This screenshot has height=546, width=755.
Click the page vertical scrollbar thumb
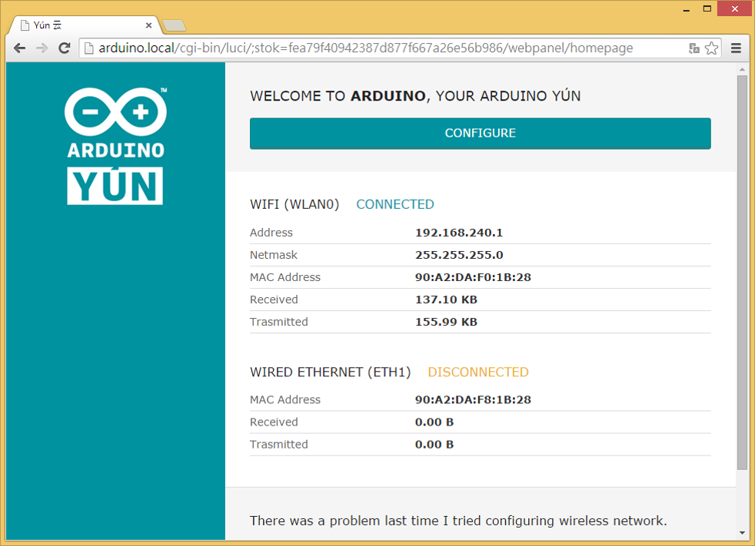(742, 273)
